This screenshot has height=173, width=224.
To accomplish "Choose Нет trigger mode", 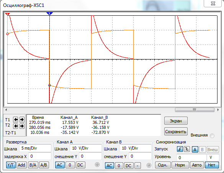I will 212,165.
